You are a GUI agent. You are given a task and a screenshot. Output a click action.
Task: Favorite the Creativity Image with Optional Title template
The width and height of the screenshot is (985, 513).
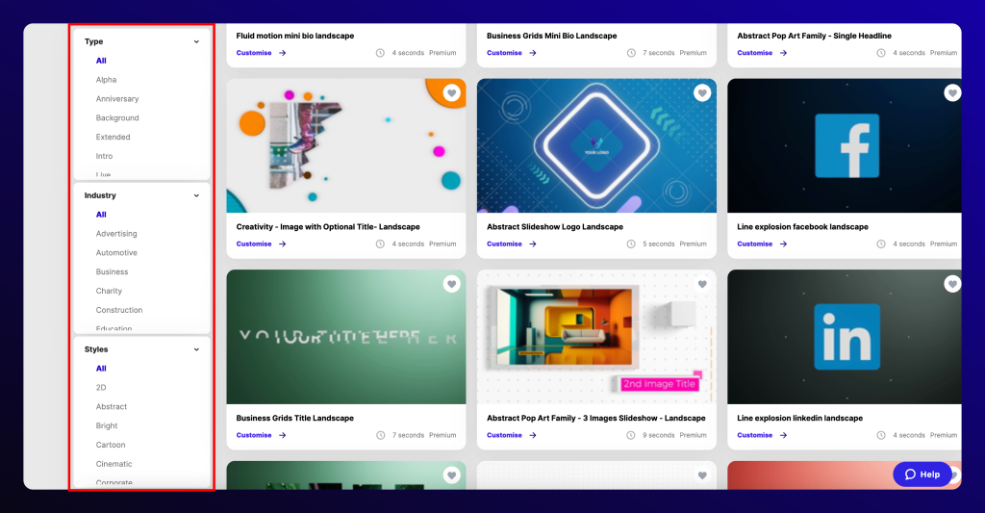(x=452, y=93)
